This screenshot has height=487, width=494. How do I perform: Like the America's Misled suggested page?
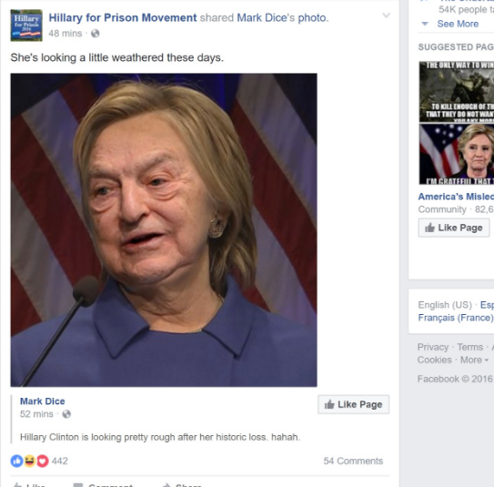click(454, 228)
